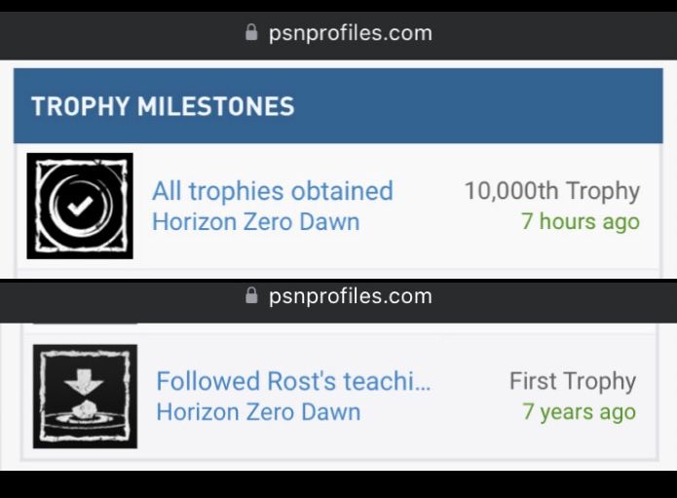
Task: Click the platinum checkmark trophy icon
Action: [x=80, y=206]
